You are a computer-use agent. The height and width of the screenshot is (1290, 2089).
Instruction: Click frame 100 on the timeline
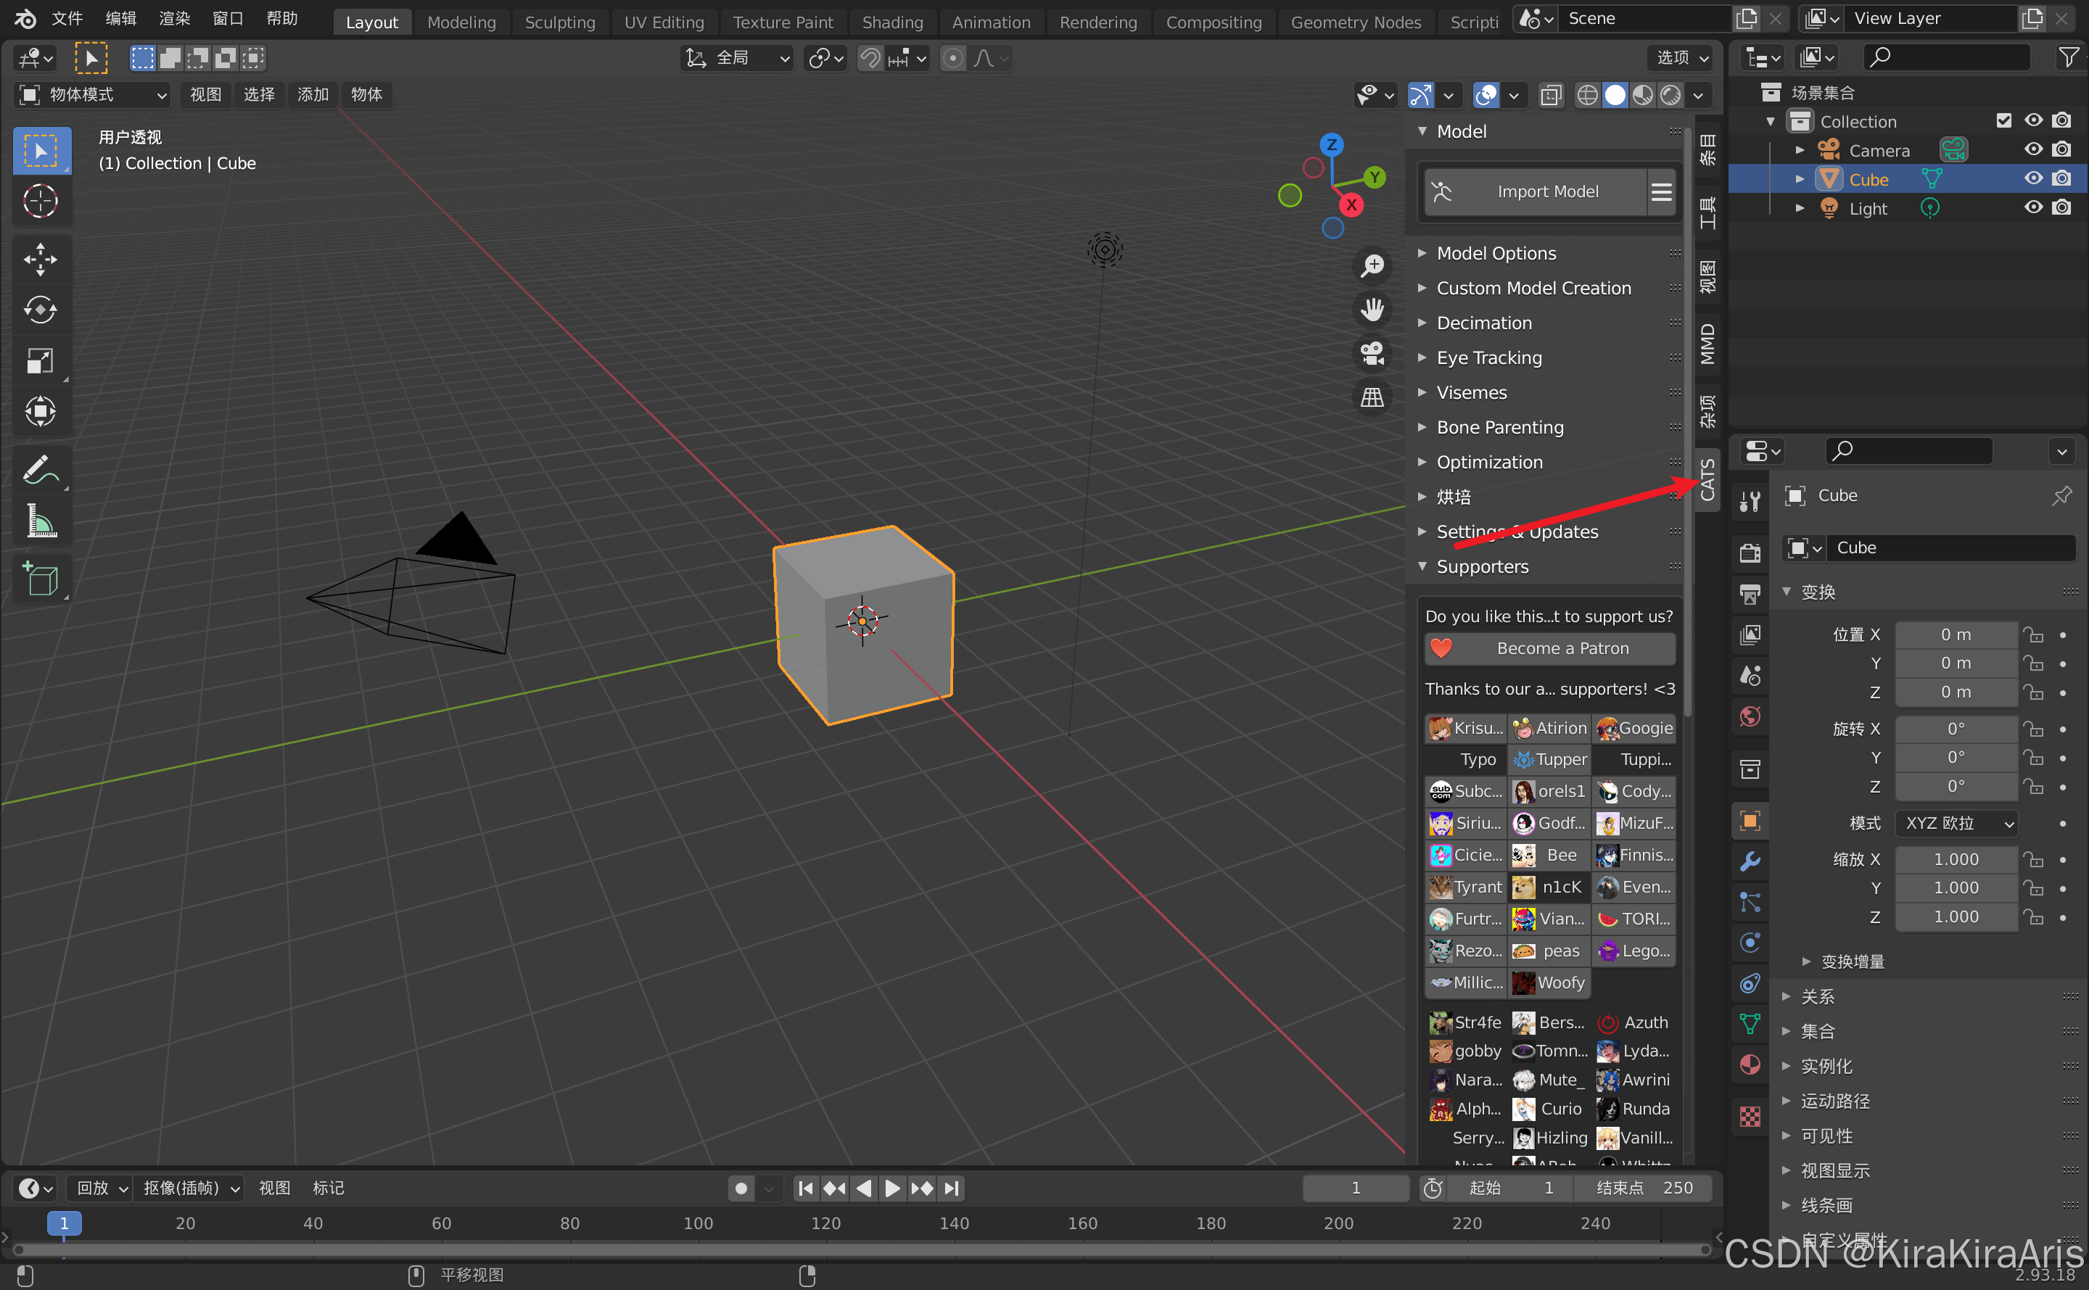point(697,1223)
